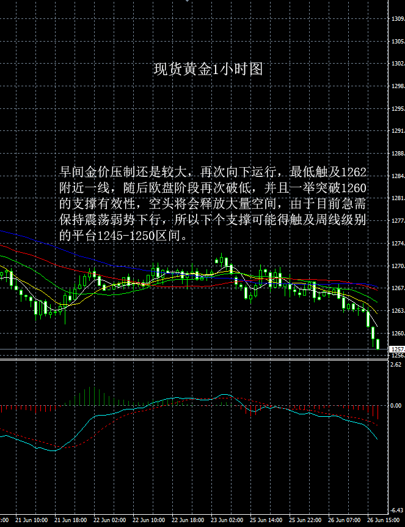Click the 25 Jun 22:00 time label
The height and width of the screenshot is (527, 405).
tap(305, 520)
